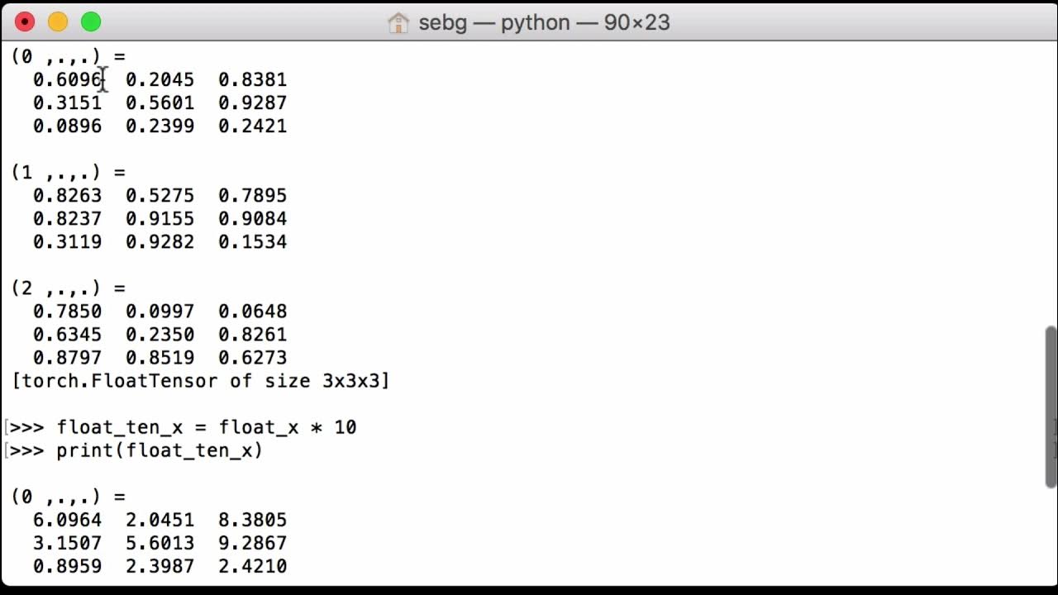Viewport: 1058px width, 595px height.
Task: Click the value 2.4210 in bottom row
Action: (253, 567)
